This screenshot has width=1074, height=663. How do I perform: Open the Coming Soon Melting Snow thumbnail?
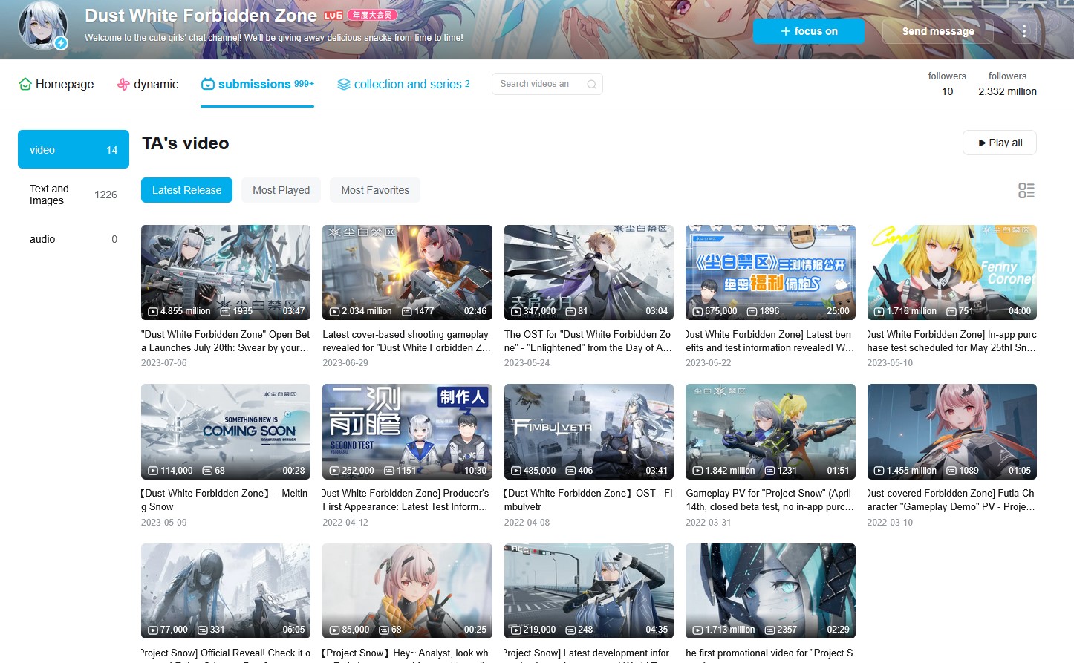point(226,431)
